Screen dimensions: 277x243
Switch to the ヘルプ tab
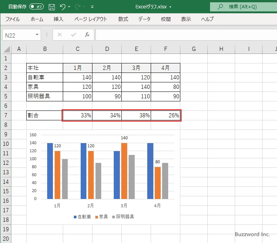pos(207,19)
